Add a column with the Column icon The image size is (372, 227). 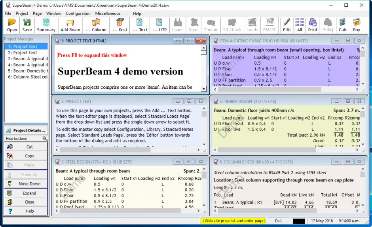(96, 25)
